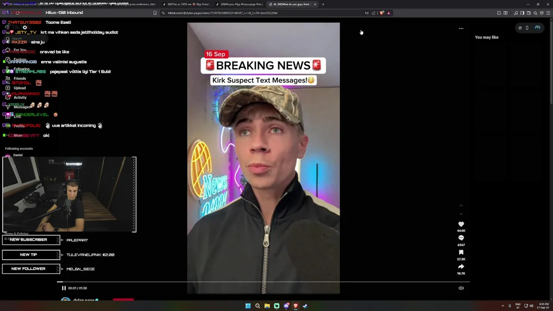This screenshot has width=553, height=311.
Task: Go to previous video with up chevron
Action: tap(461, 206)
